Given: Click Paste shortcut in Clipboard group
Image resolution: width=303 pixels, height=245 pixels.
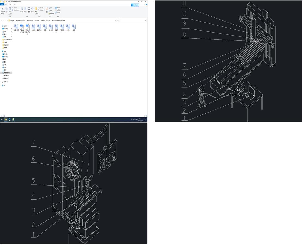Looking at the screenshot, I should [16, 10].
